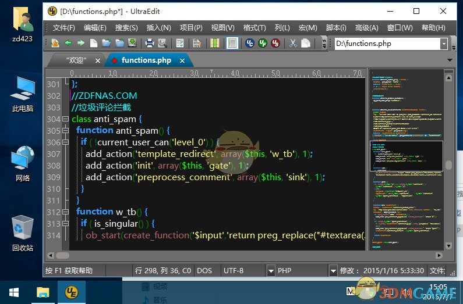Toggle column mode icon in toolbar
The image size is (463, 304).
pyautogui.click(x=215, y=43)
